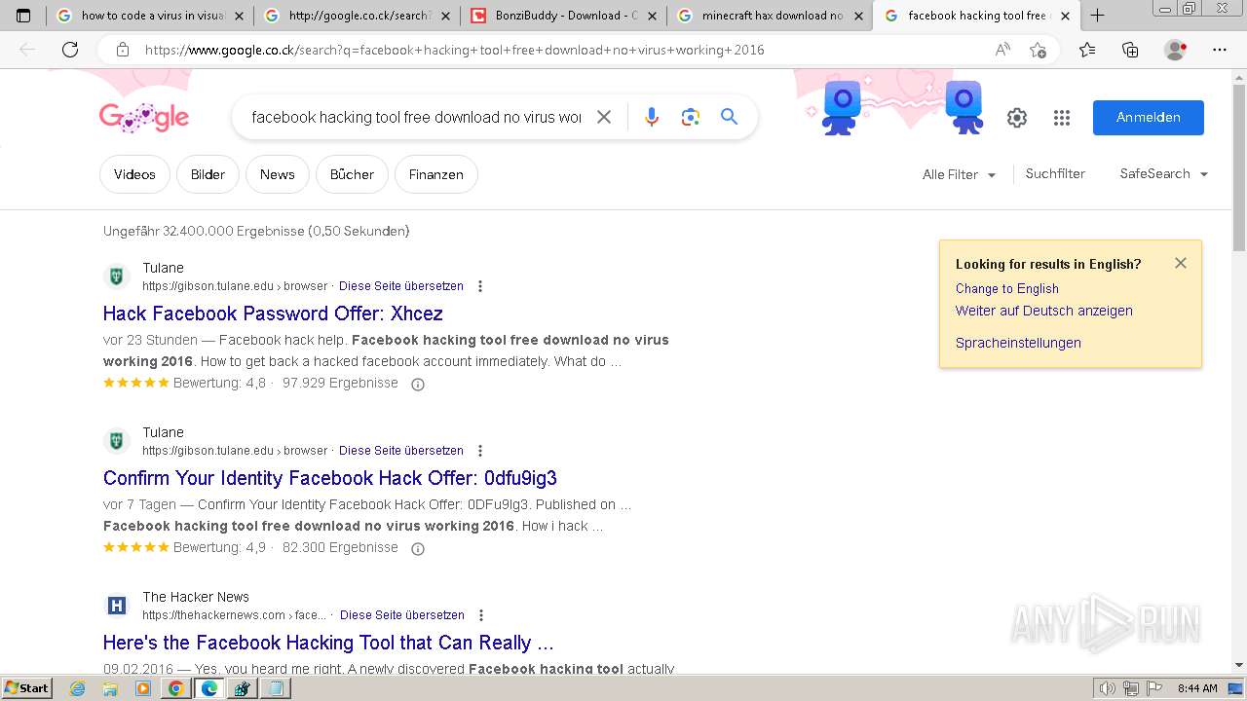Click the site info padlock icon

click(122, 50)
